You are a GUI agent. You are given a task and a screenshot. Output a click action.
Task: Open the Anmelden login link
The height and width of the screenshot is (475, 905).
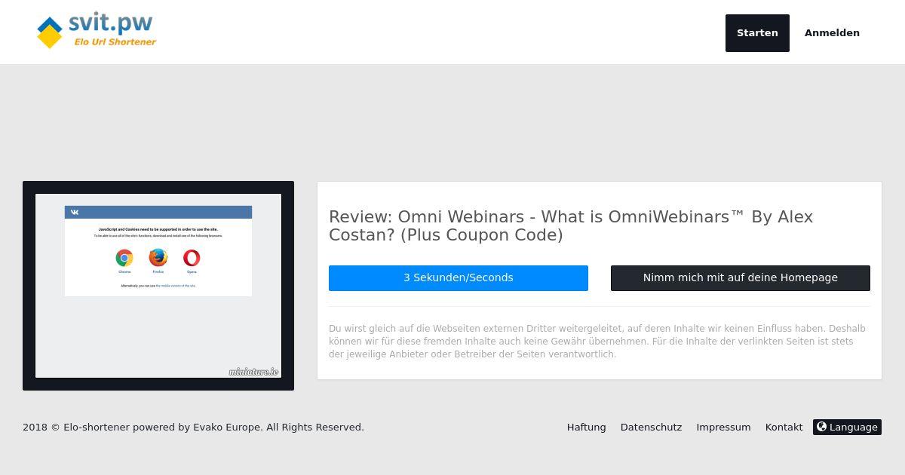832,33
